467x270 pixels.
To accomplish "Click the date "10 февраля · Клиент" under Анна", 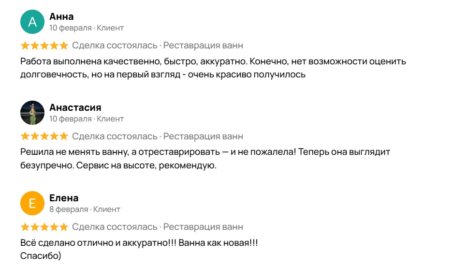I will coord(87,28).
